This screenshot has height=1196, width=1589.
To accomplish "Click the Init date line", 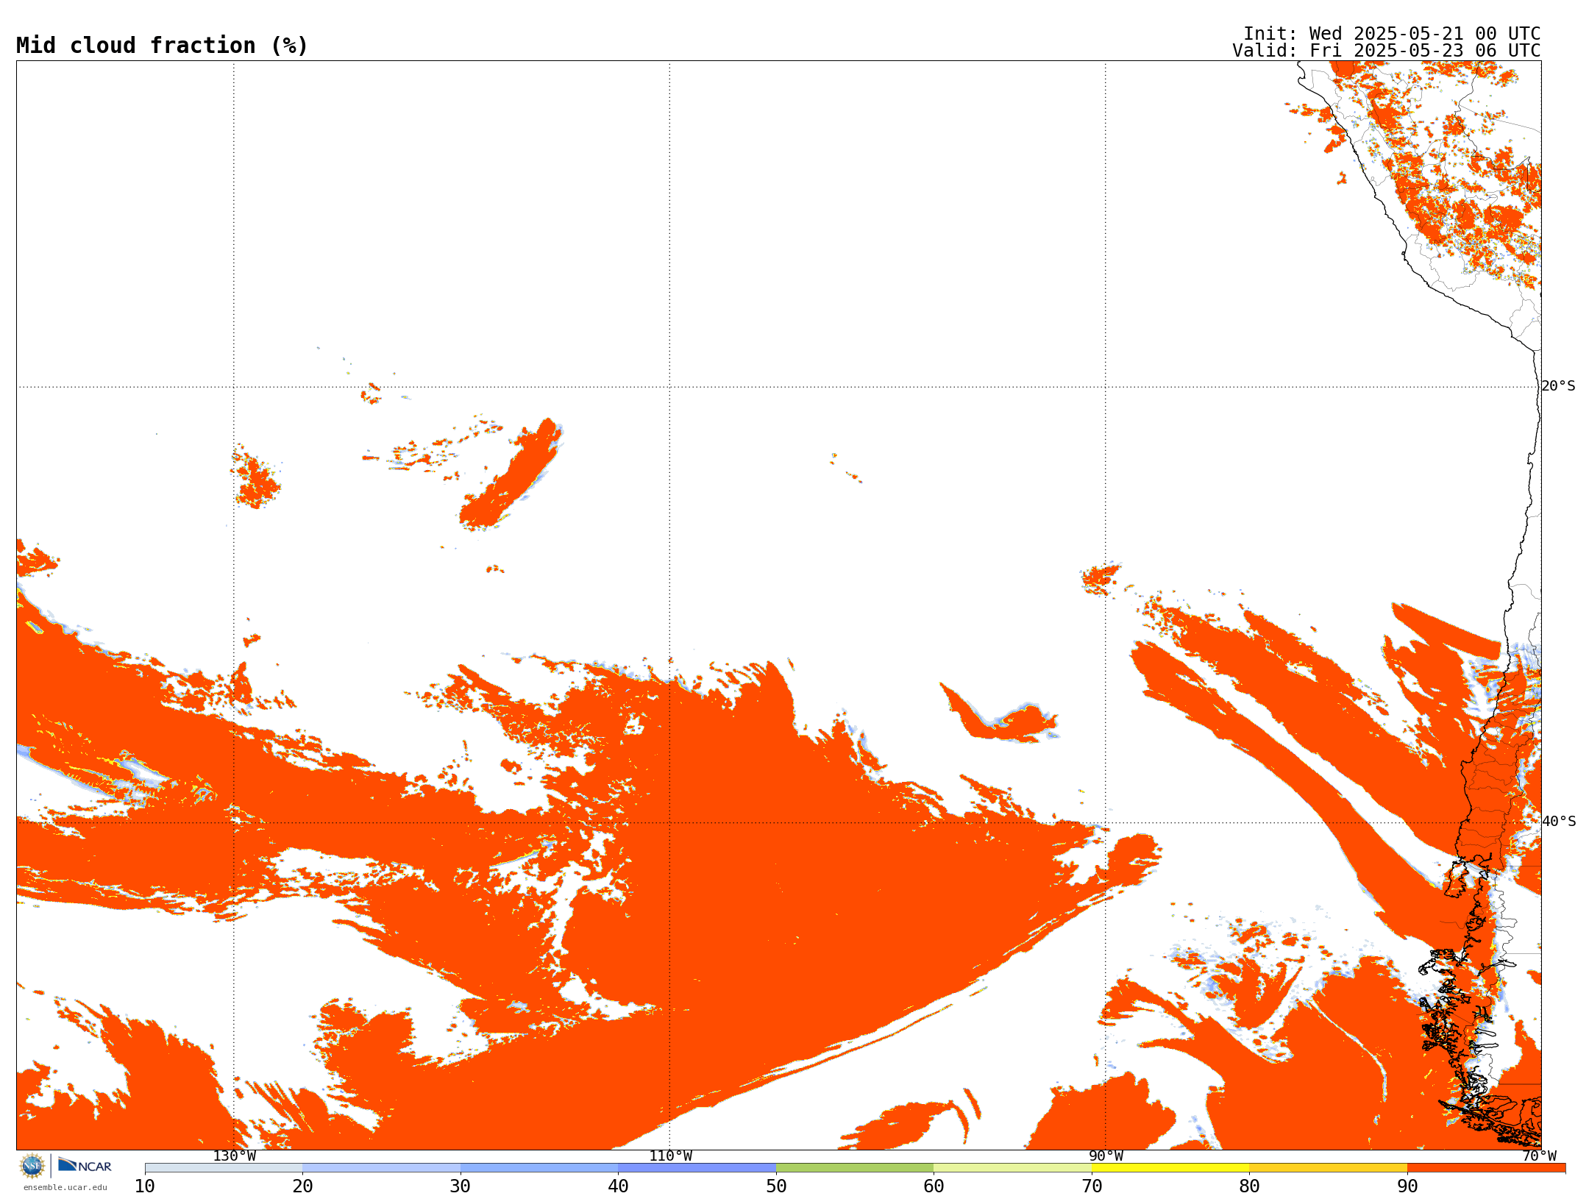I will point(1392,34).
